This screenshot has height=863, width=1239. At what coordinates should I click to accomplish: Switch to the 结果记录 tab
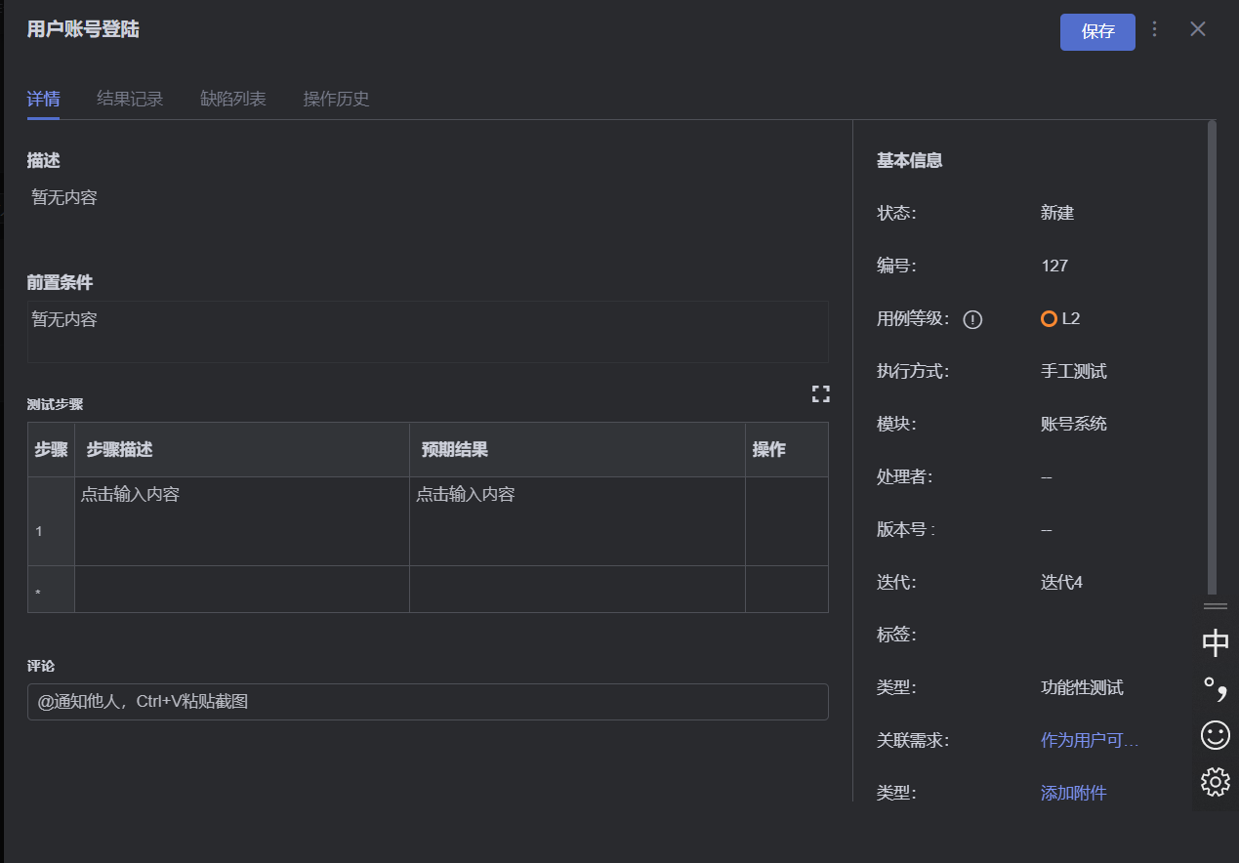click(130, 99)
